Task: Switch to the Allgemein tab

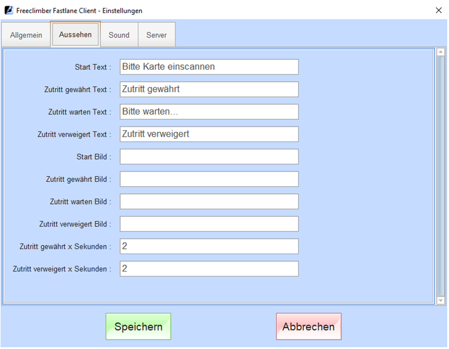Action: (26, 35)
